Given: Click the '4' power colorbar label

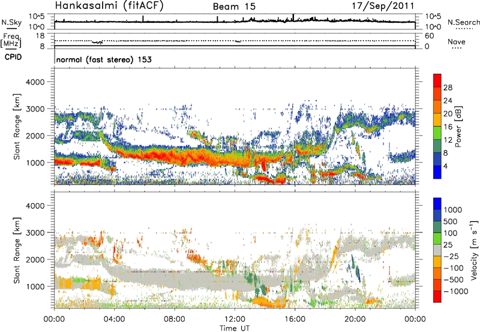Looking at the screenshot, I should 446,166.
